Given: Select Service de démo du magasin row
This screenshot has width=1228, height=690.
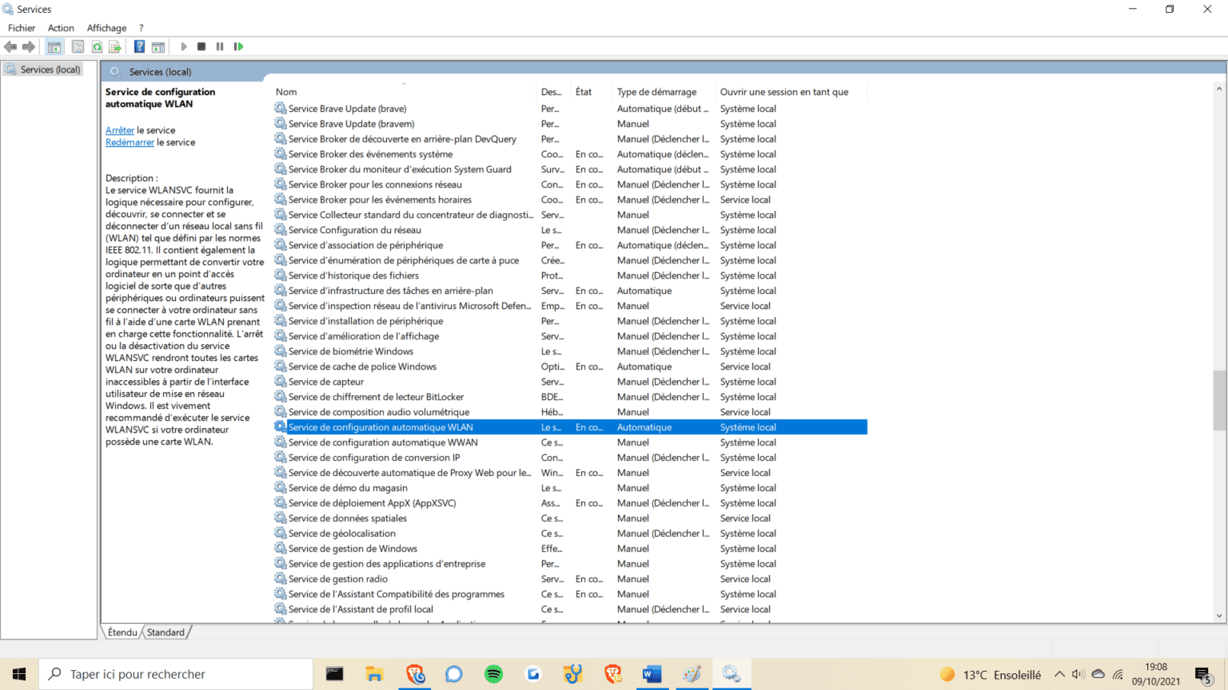Looking at the screenshot, I should coord(570,488).
